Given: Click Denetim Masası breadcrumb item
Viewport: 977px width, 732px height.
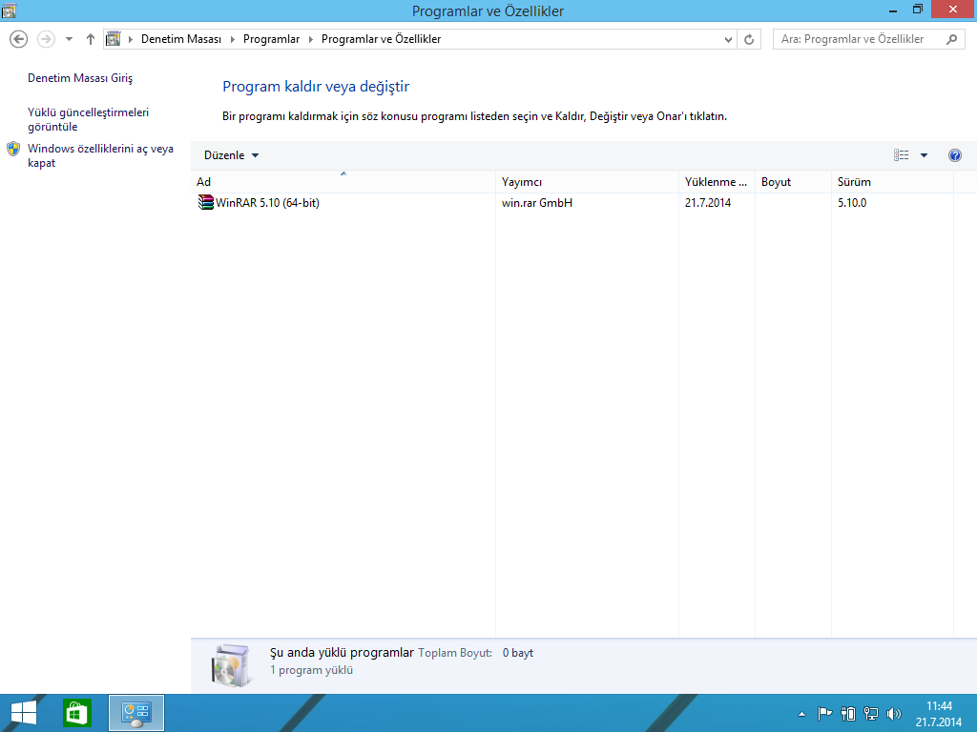Looking at the screenshot, I should tap(180, 39).
